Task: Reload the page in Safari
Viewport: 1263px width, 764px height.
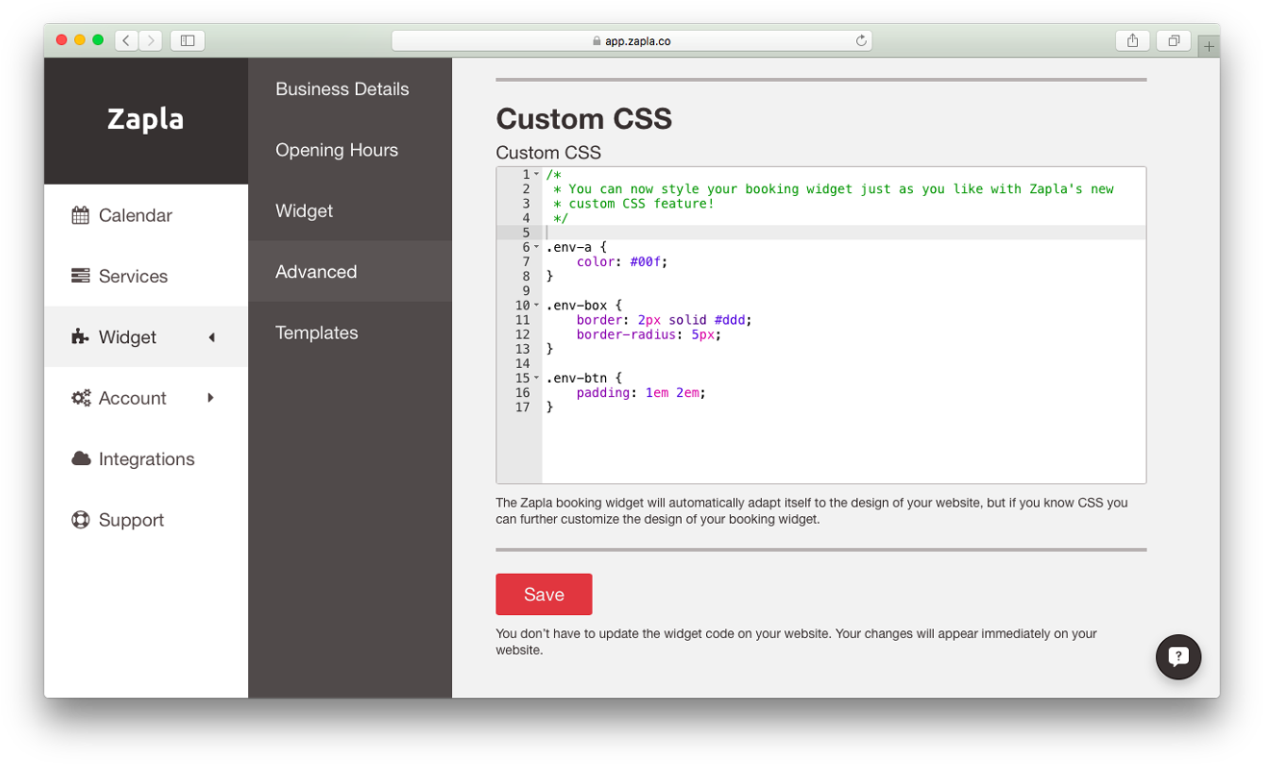Action: (x=861, y=40)
